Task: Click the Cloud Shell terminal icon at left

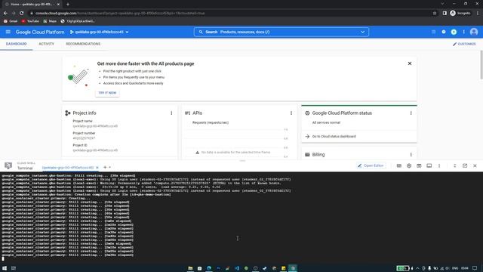Action: (x=8, y=166)
